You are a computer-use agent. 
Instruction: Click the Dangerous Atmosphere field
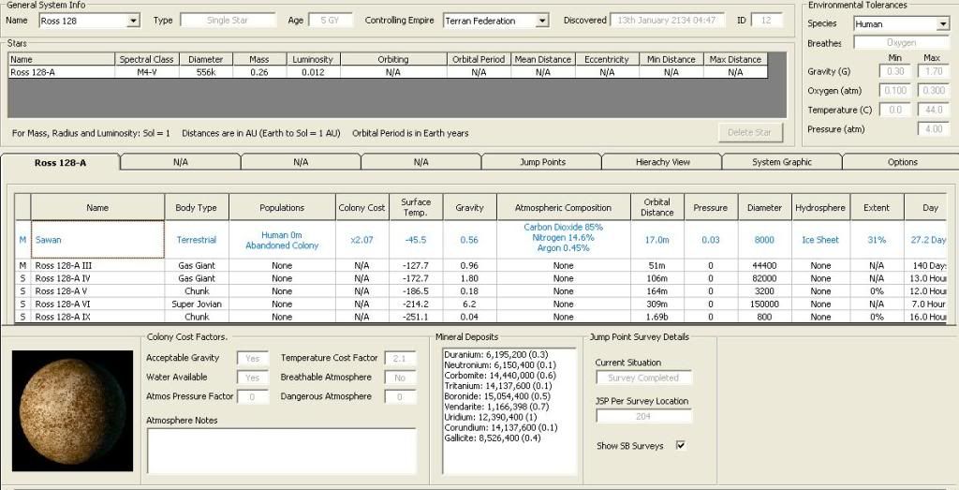tap(400, 396)
